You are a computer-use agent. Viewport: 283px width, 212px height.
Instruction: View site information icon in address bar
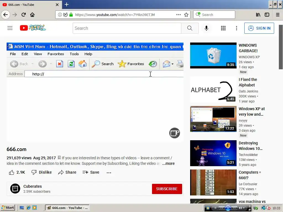[60, 15]
